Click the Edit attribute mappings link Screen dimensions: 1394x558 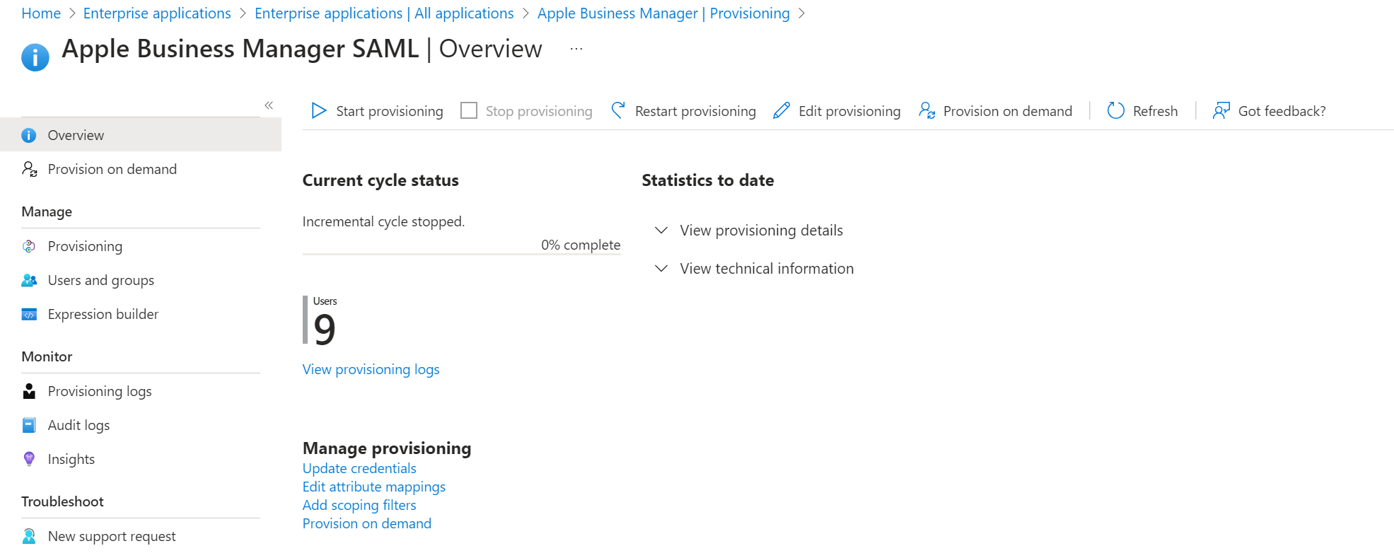[x=373, y=487]
